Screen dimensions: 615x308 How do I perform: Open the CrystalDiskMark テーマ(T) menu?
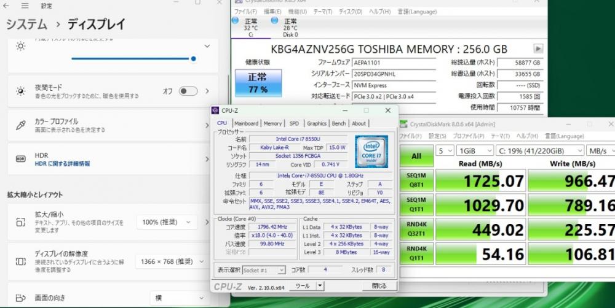click(x=500, y=136)
